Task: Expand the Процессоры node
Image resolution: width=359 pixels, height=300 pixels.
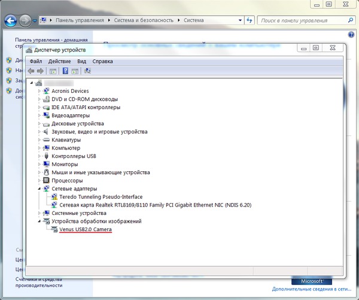Action: pyautogui.click(x=39, y=181)
